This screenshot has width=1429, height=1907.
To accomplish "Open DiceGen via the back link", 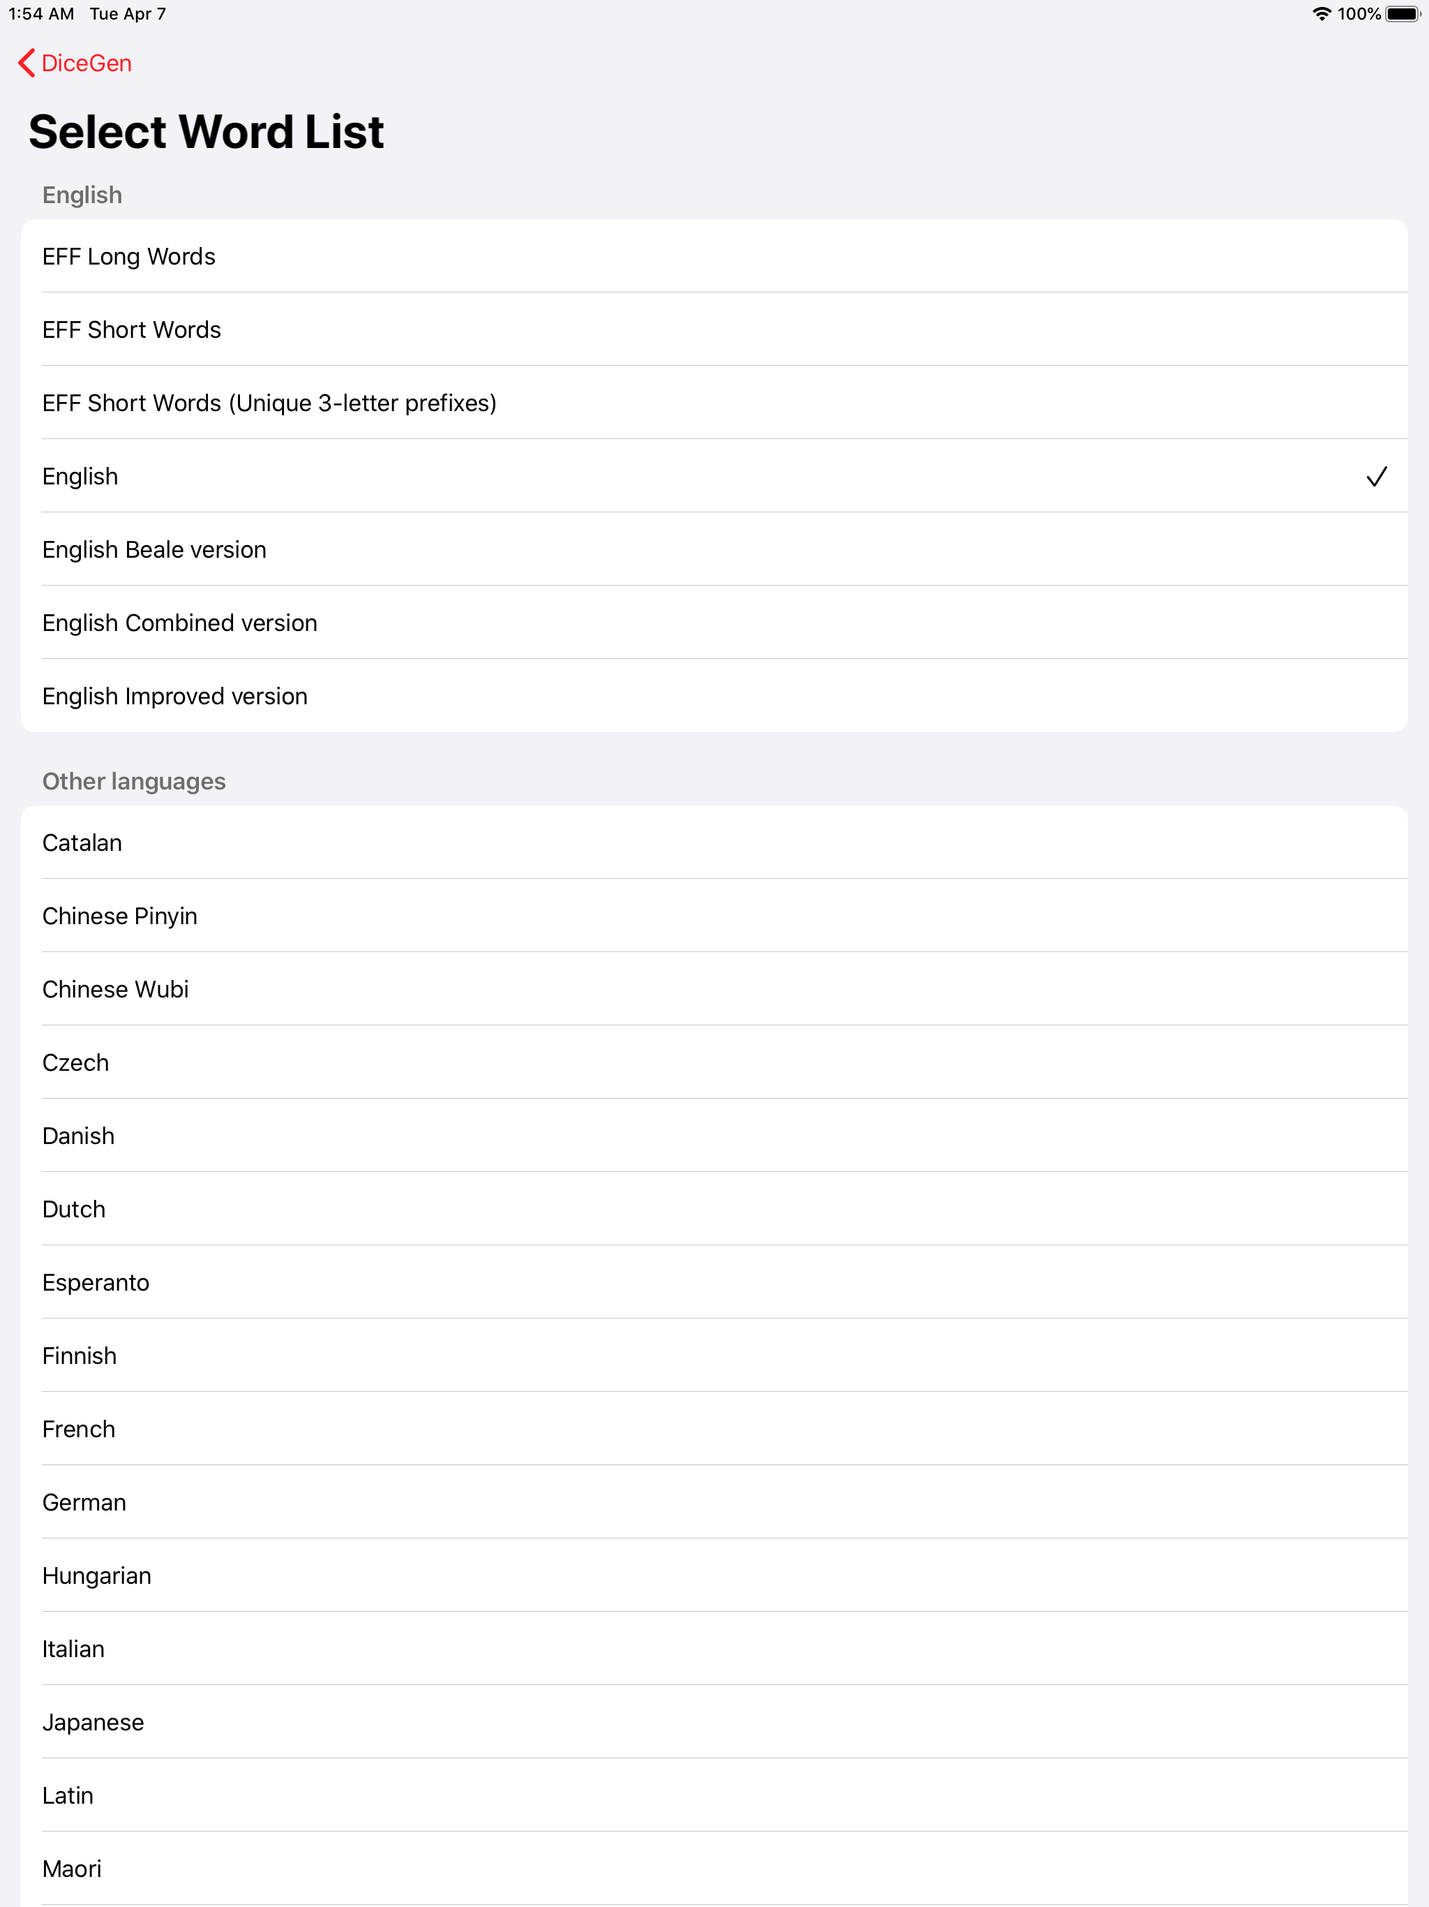I will (87, 63).
